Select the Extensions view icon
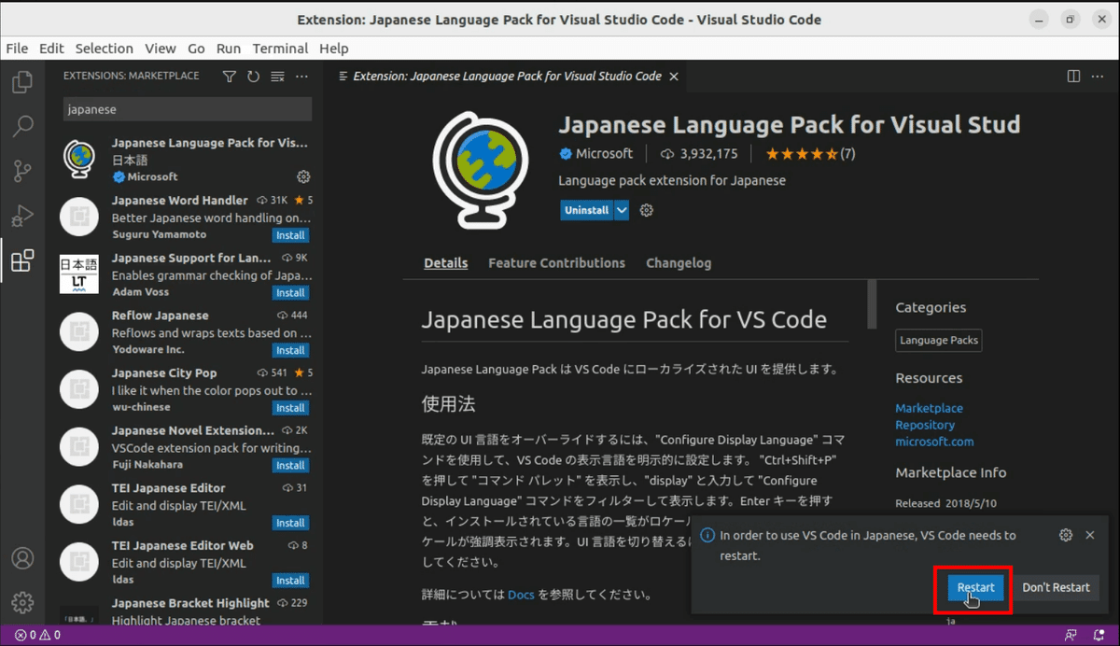This screenshot has height=646, width=1120. pyautogui.click(x=22, y=260)
